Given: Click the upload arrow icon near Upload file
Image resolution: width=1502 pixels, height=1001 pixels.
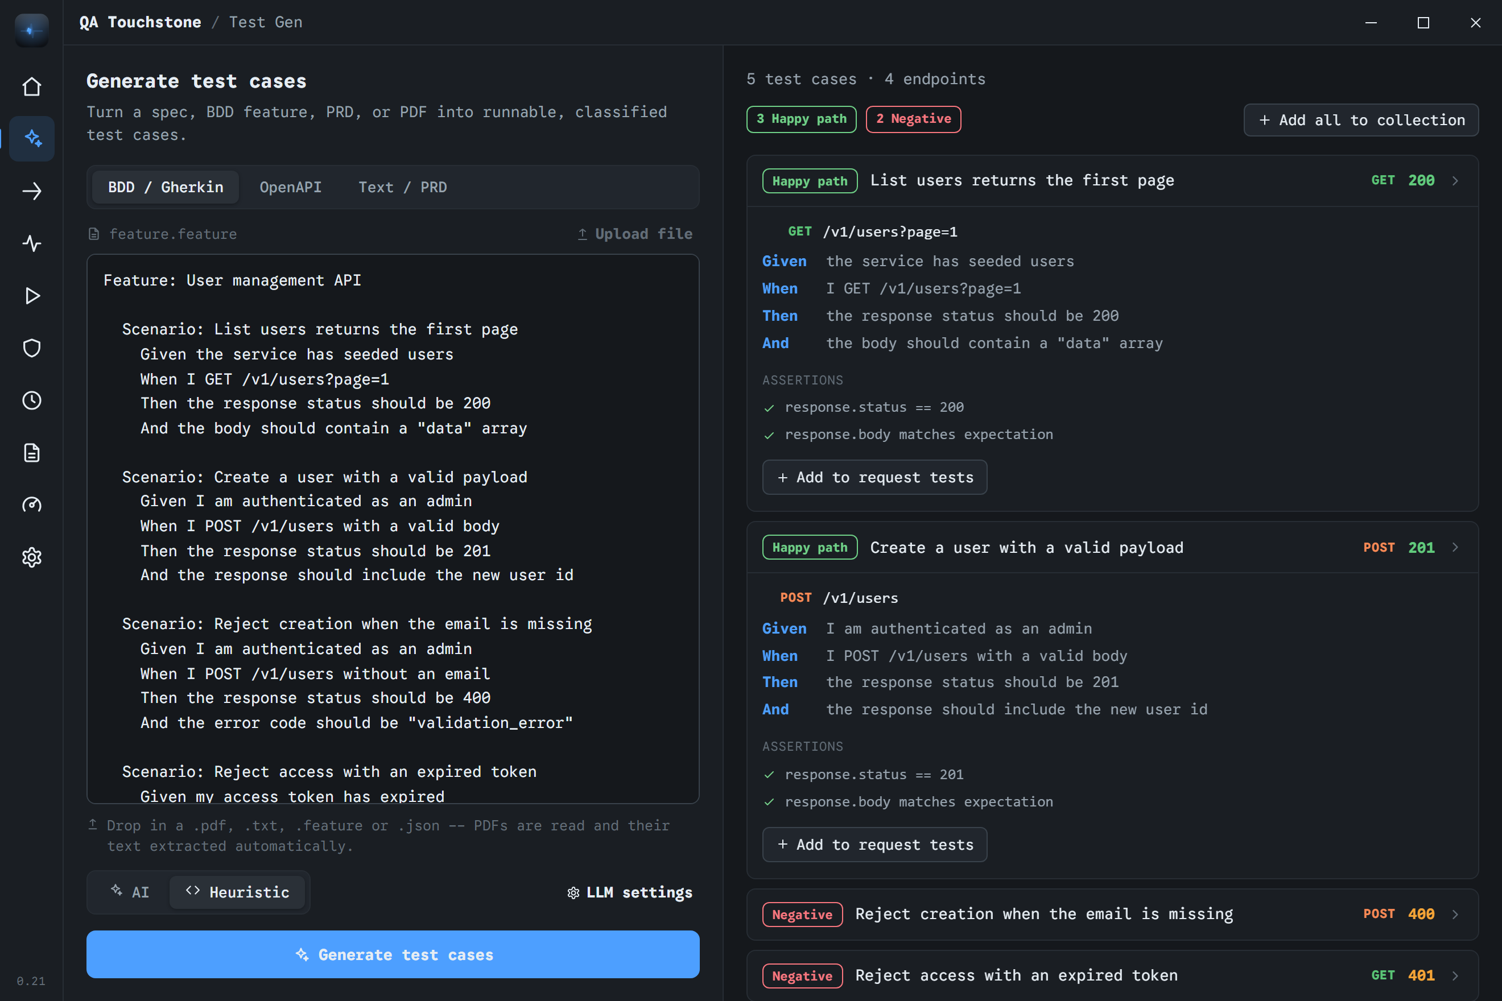Looking at the screenshot, I should click(x=583, y=234).
